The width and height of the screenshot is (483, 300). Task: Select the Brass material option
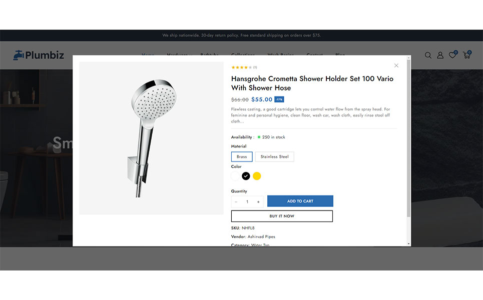pos(242,157)
